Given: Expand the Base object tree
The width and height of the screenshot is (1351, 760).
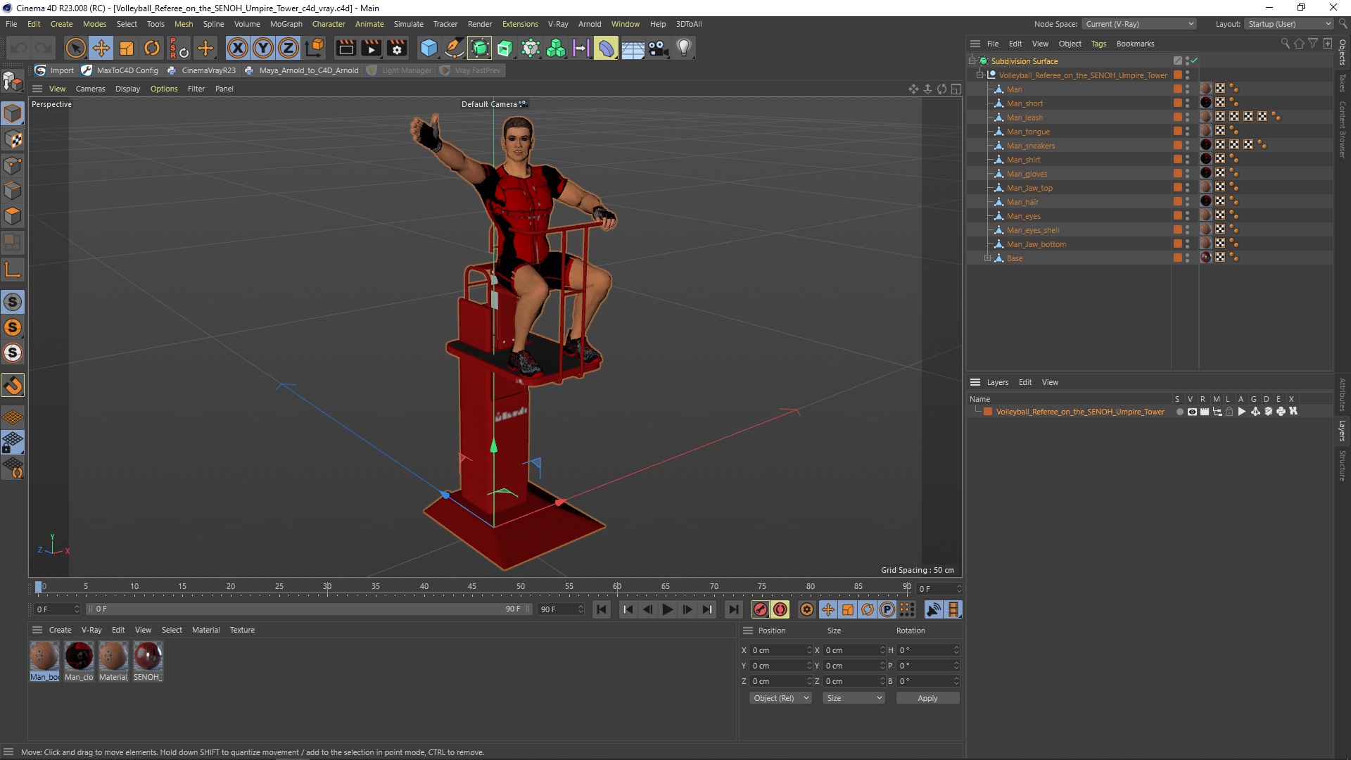Looking at the screenshot, I should click(987, 258).
